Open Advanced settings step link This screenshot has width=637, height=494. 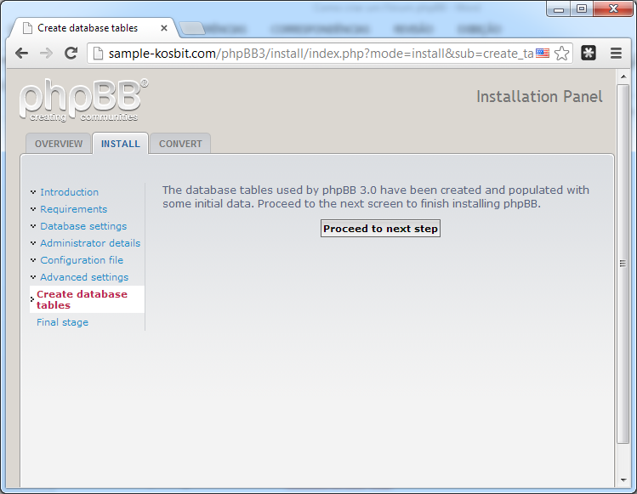tap(84, 277)
